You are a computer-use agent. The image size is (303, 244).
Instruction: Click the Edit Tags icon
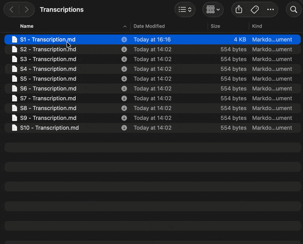click(255, 10)
